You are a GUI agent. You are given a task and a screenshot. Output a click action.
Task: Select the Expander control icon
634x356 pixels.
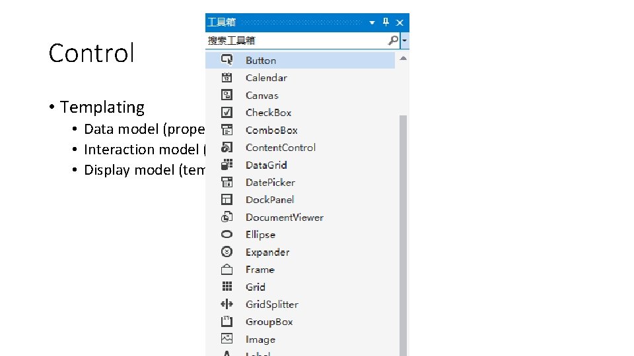coord(227,252)
